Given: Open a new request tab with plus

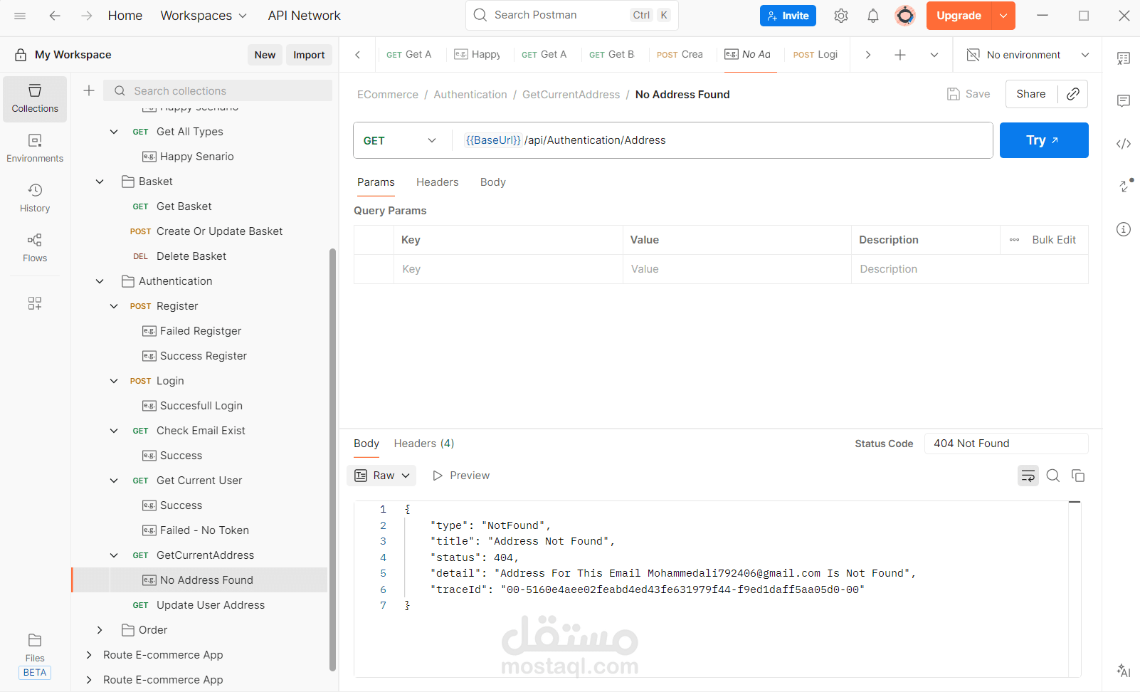Looking at the screenshot, I should [x=900, y=55].
